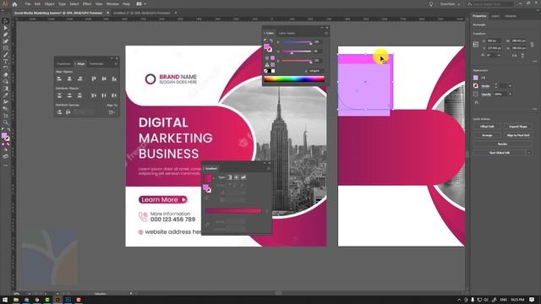Select the Selection tool in the toolbar
This screenshot has height=304, width=541.
6,21
